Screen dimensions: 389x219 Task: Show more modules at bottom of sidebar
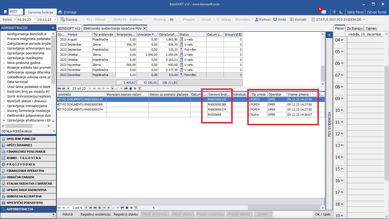coord(53,215)
